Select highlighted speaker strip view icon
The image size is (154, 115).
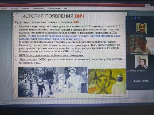(x=135, y=18)
